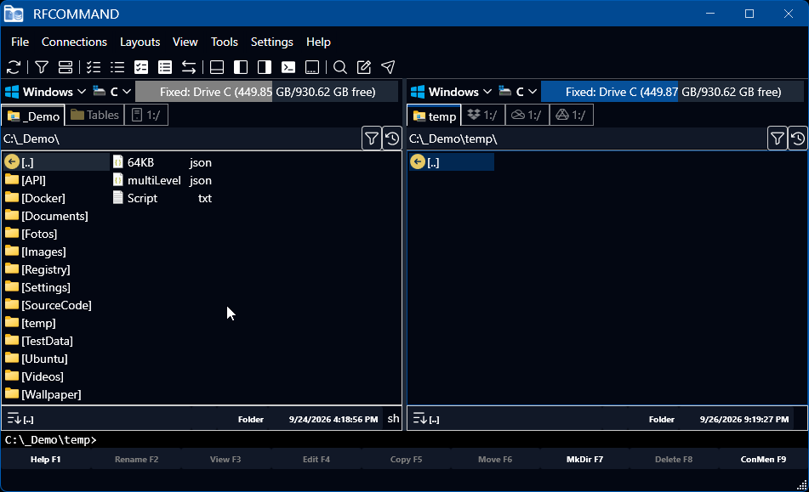Click left panel path filter icon
809x492 pixels.
[x=372, y=139]
